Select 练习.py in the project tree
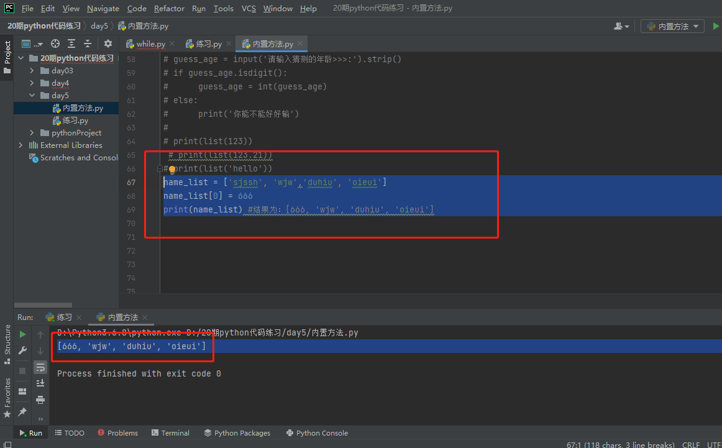 (70, 120)
